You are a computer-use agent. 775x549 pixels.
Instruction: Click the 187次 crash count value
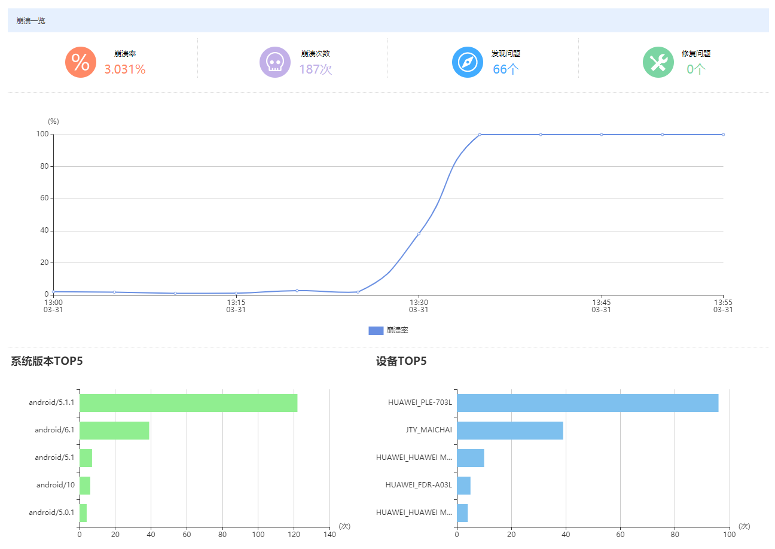coord(315,69)
